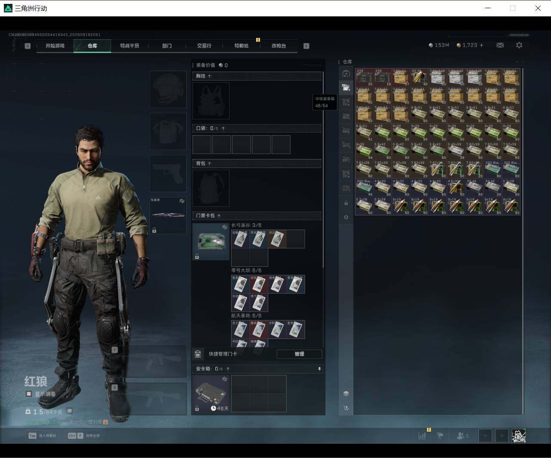The width and height of the screenshot is (551, 458).
Task: Click the lock icon in warehouse sidebar
Action: (x=346, y=203)
